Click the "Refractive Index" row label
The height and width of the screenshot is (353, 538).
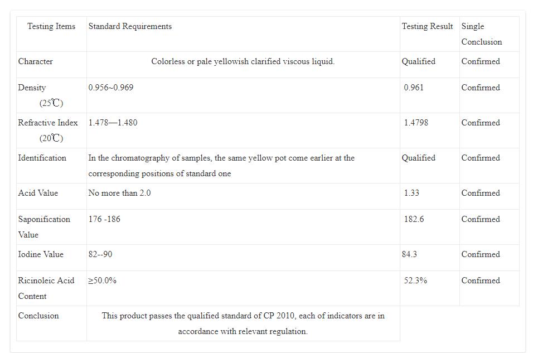pyautogui.click(x=48, y=123)
